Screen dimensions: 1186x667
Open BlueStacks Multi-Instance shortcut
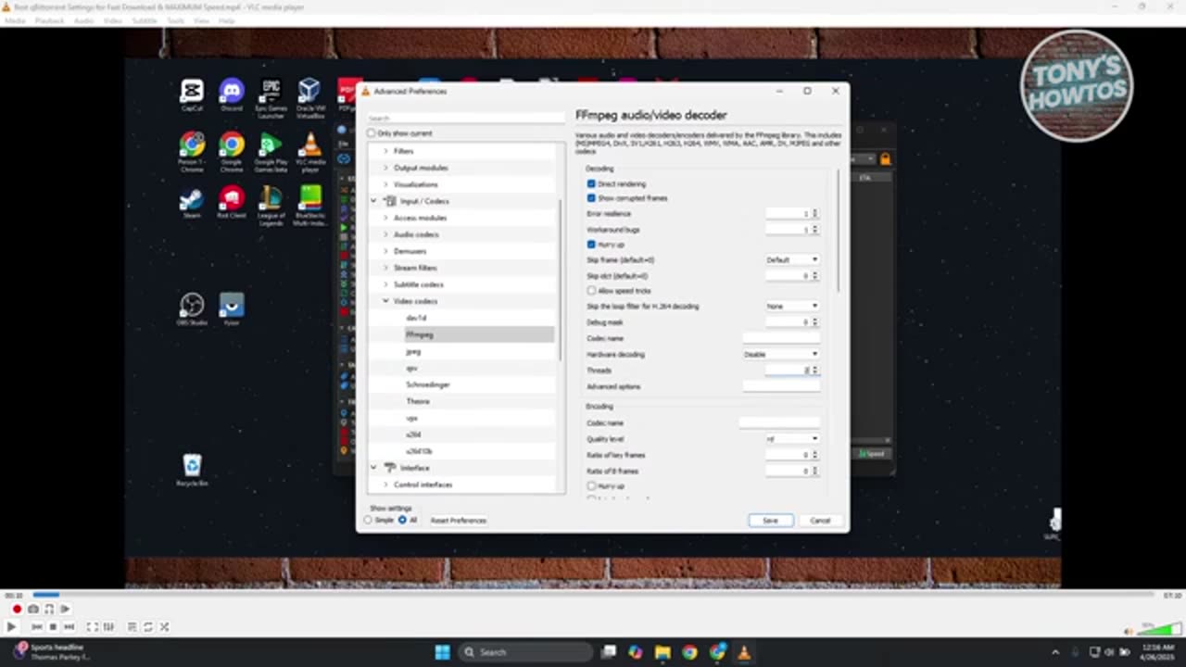(309, 206)
